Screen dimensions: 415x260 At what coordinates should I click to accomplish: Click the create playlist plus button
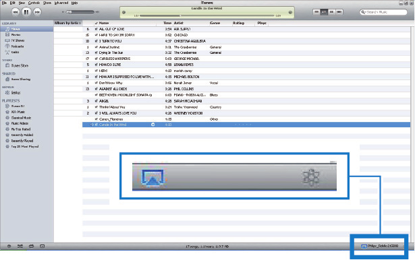coord(9,247)
